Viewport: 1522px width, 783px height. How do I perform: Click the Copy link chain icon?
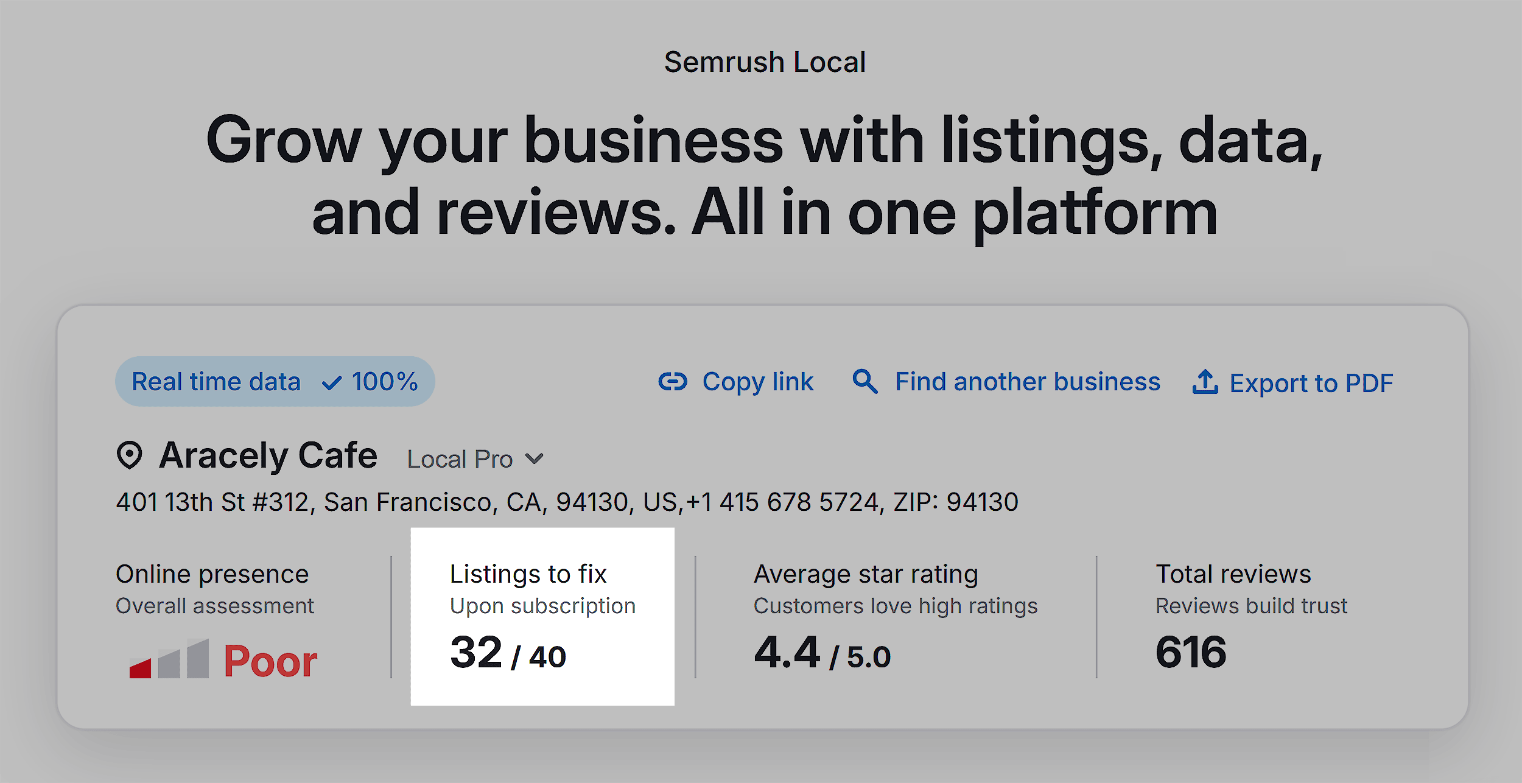click(x=673, y=382)
